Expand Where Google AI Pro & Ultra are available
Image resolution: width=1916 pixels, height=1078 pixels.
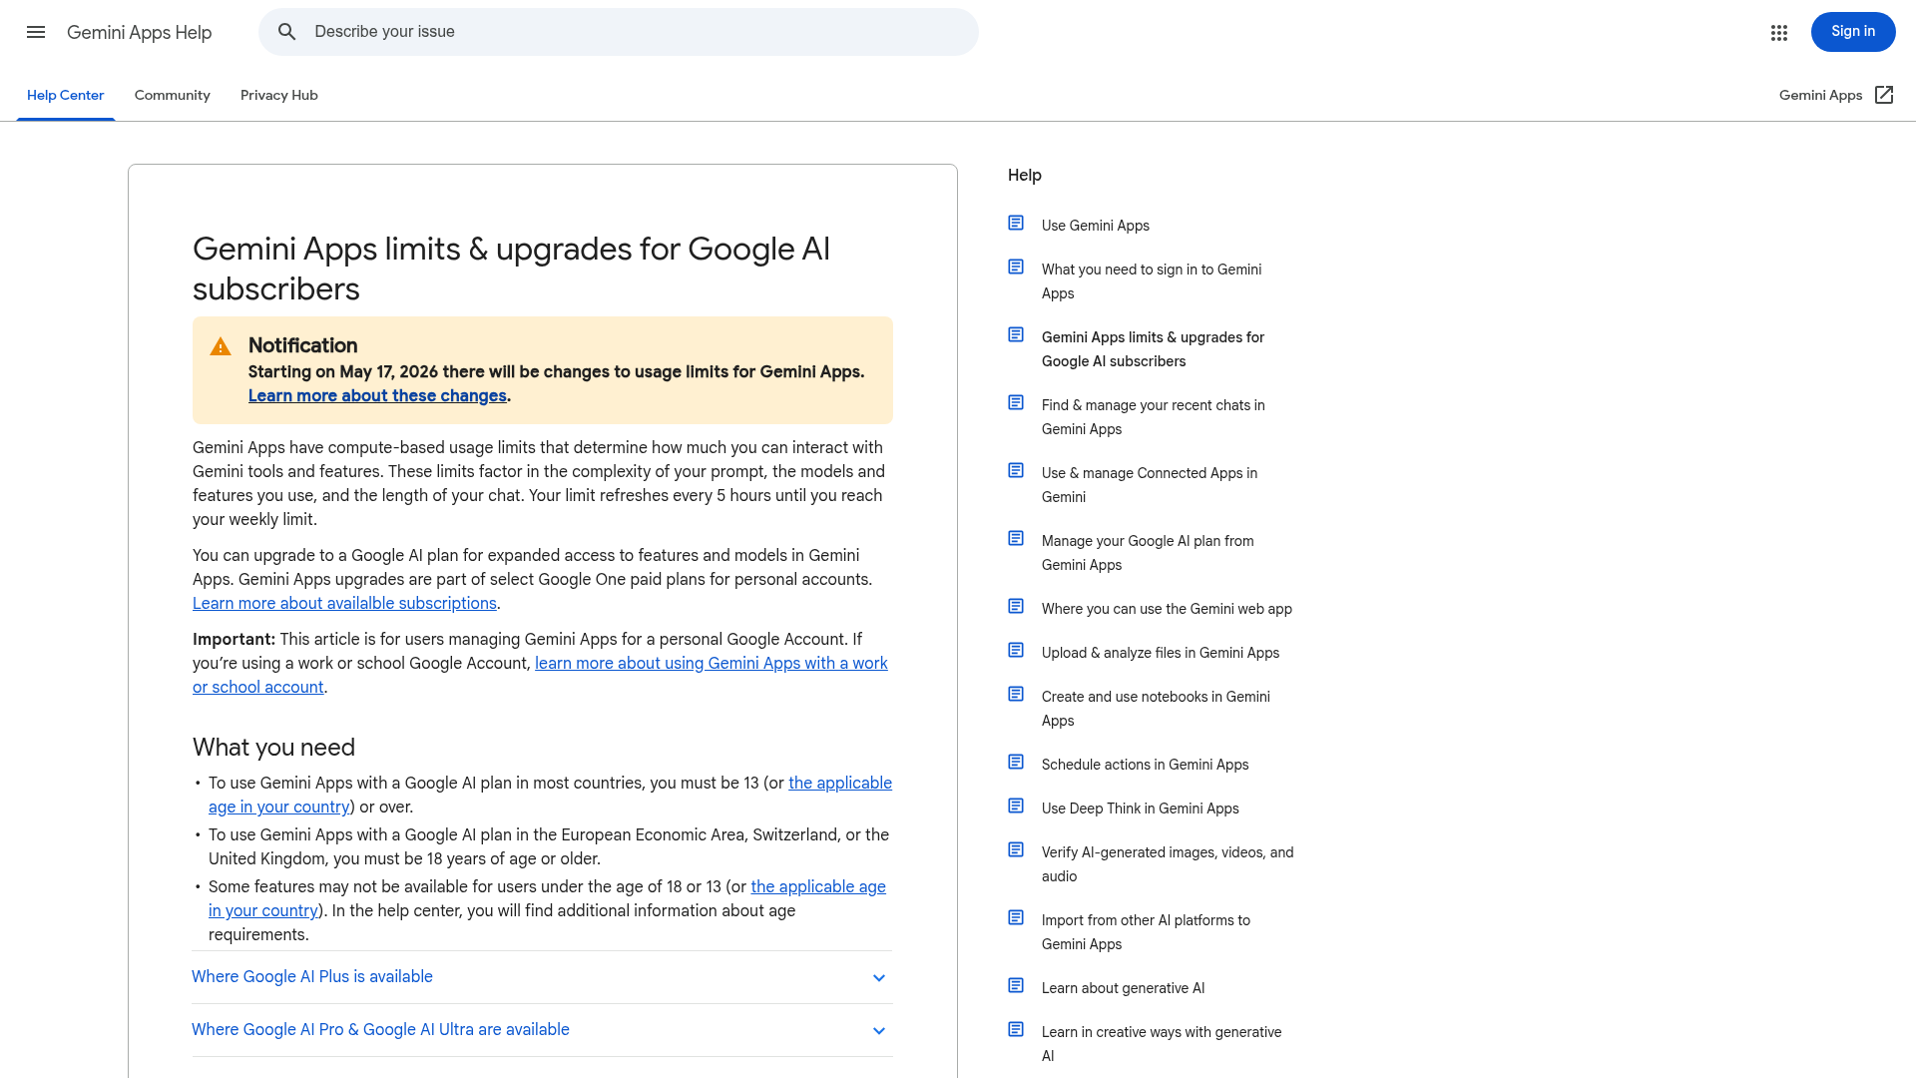click(542, 1030)
